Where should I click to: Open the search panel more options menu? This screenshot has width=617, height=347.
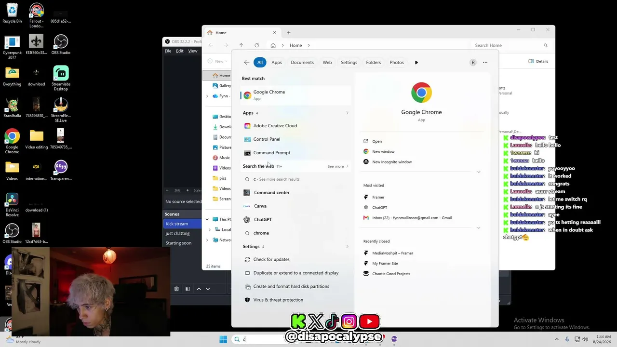point(485,62)
